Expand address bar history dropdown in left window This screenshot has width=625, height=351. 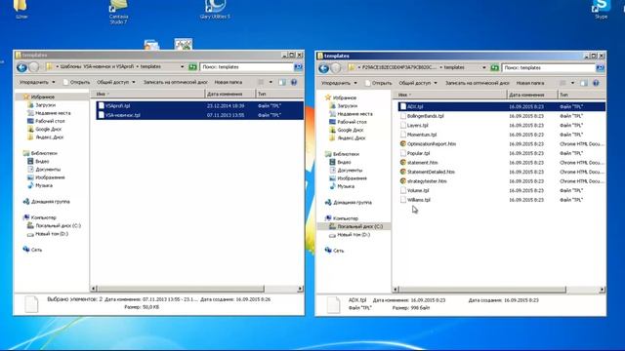tap(183, 67)
